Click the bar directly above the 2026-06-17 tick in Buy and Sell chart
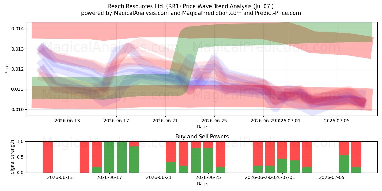Image resolution: width=382 pixels, height=191 pixels. coord(109,157)
